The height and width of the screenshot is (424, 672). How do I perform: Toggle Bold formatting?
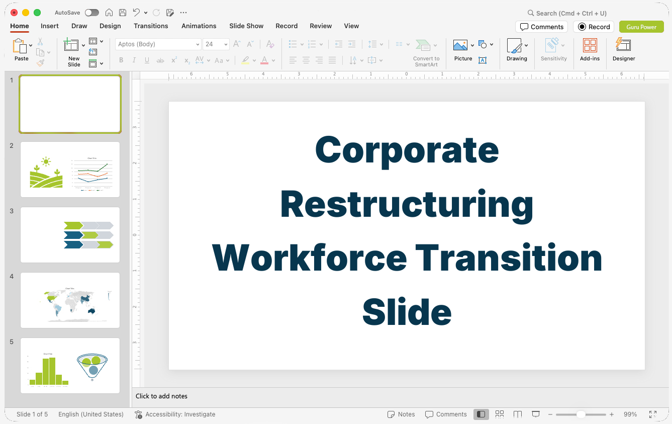(121, 60)
